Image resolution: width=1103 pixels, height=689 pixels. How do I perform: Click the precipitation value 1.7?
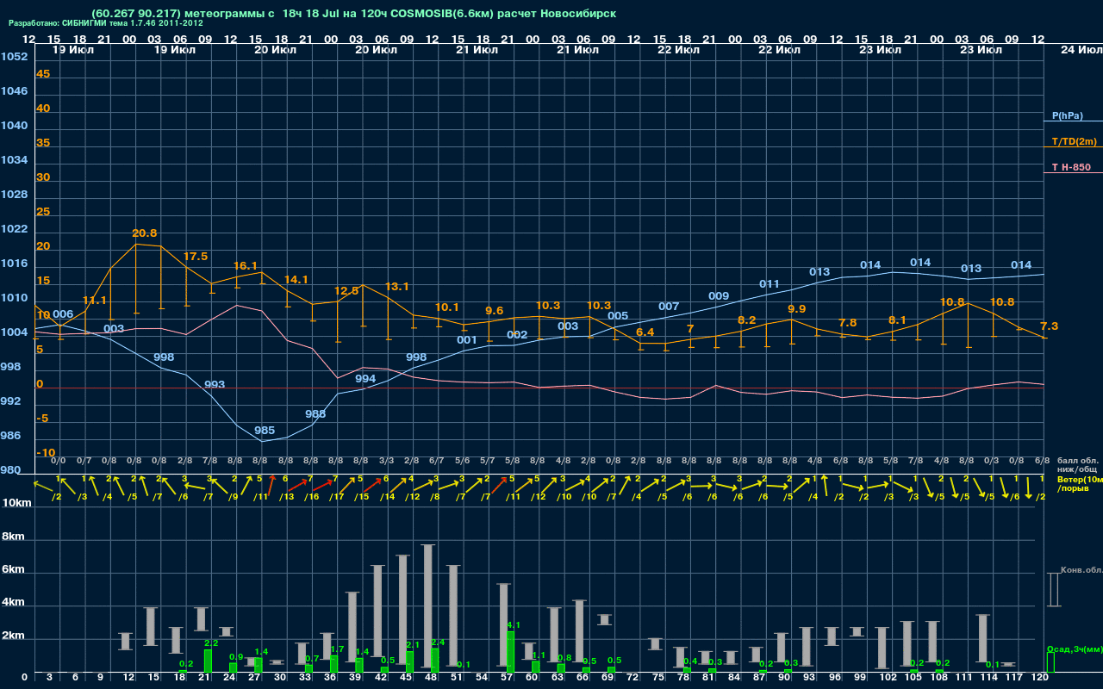[337, 649]
